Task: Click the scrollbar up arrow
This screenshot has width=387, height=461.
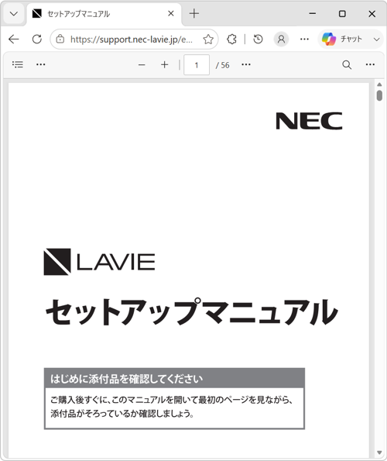Action: tap(379, 84)
